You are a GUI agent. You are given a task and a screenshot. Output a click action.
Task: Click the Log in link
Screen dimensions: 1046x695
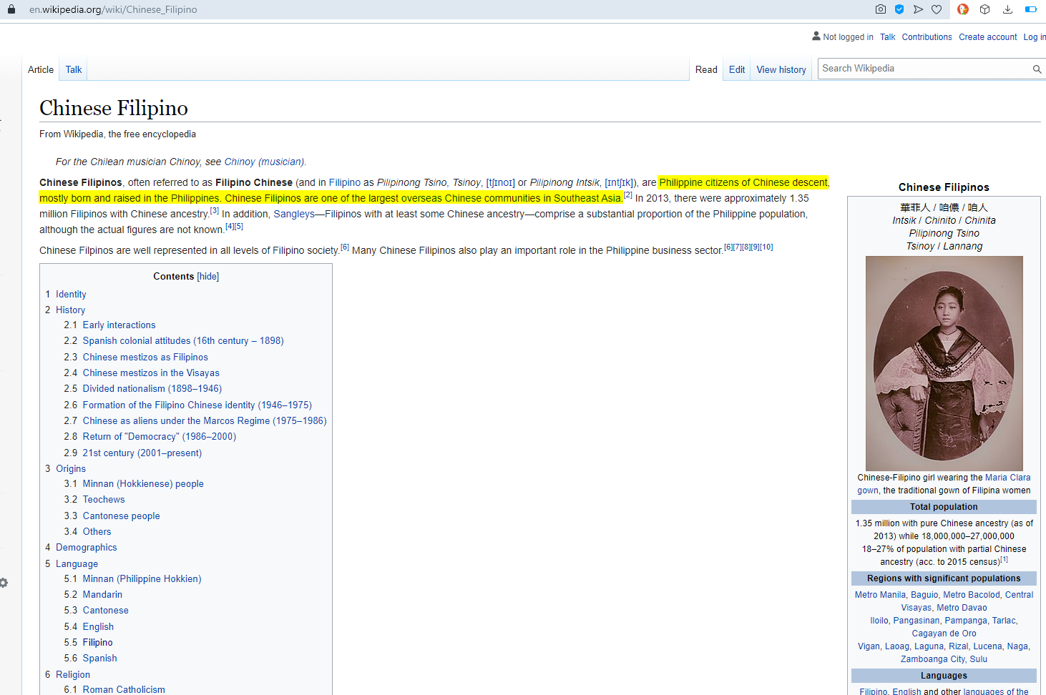click(1035, 37)
